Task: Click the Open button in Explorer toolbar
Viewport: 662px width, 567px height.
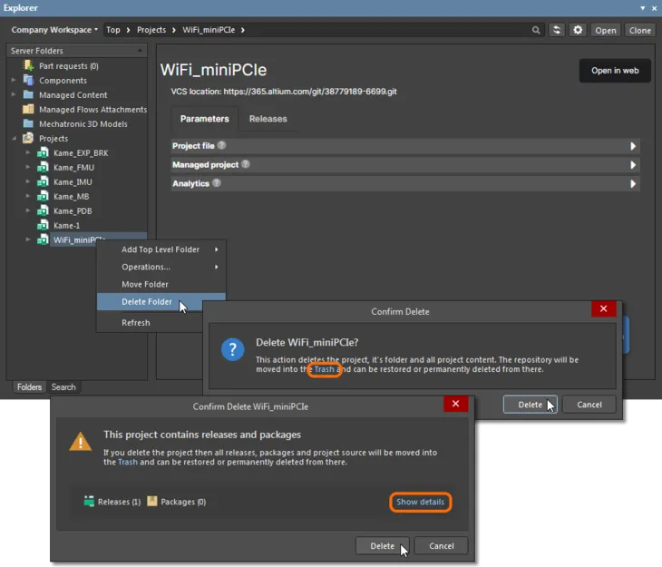Action: point(606,30)
